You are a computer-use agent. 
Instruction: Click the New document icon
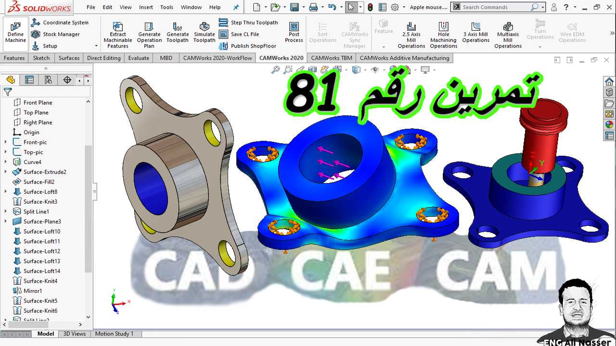[x=257, y=7]
